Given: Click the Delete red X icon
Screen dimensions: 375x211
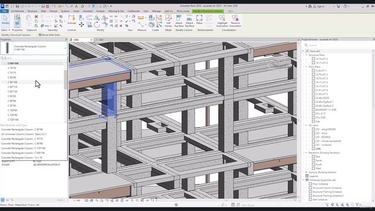Looking at the screenshot, I should 121,26.
